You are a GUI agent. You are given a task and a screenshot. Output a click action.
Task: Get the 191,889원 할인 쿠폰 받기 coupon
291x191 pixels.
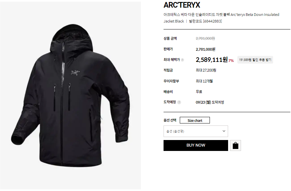255,60
